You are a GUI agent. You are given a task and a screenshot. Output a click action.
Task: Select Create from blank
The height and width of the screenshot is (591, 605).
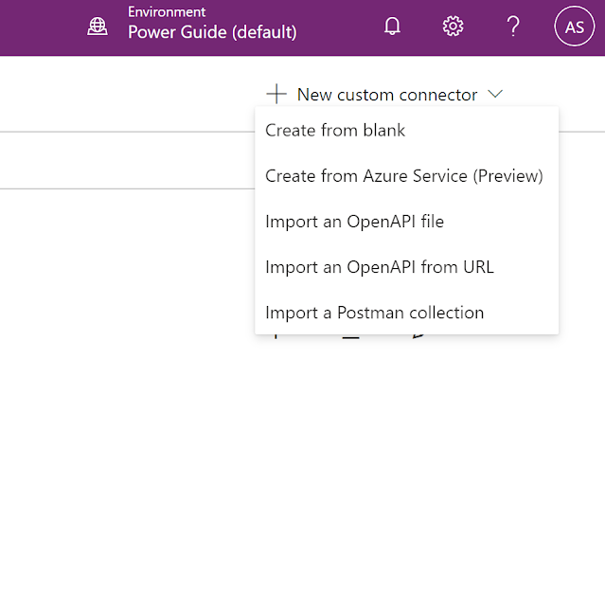[335, 131]
